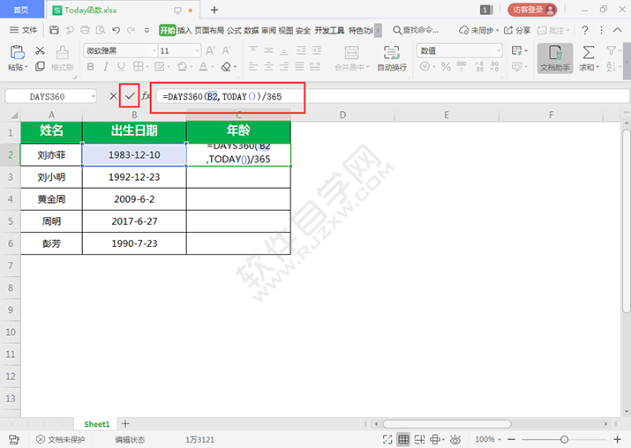This screenshot has height=448, width=631.
Task: Click the save icon in quick toolbar
Action: point(55,30)
